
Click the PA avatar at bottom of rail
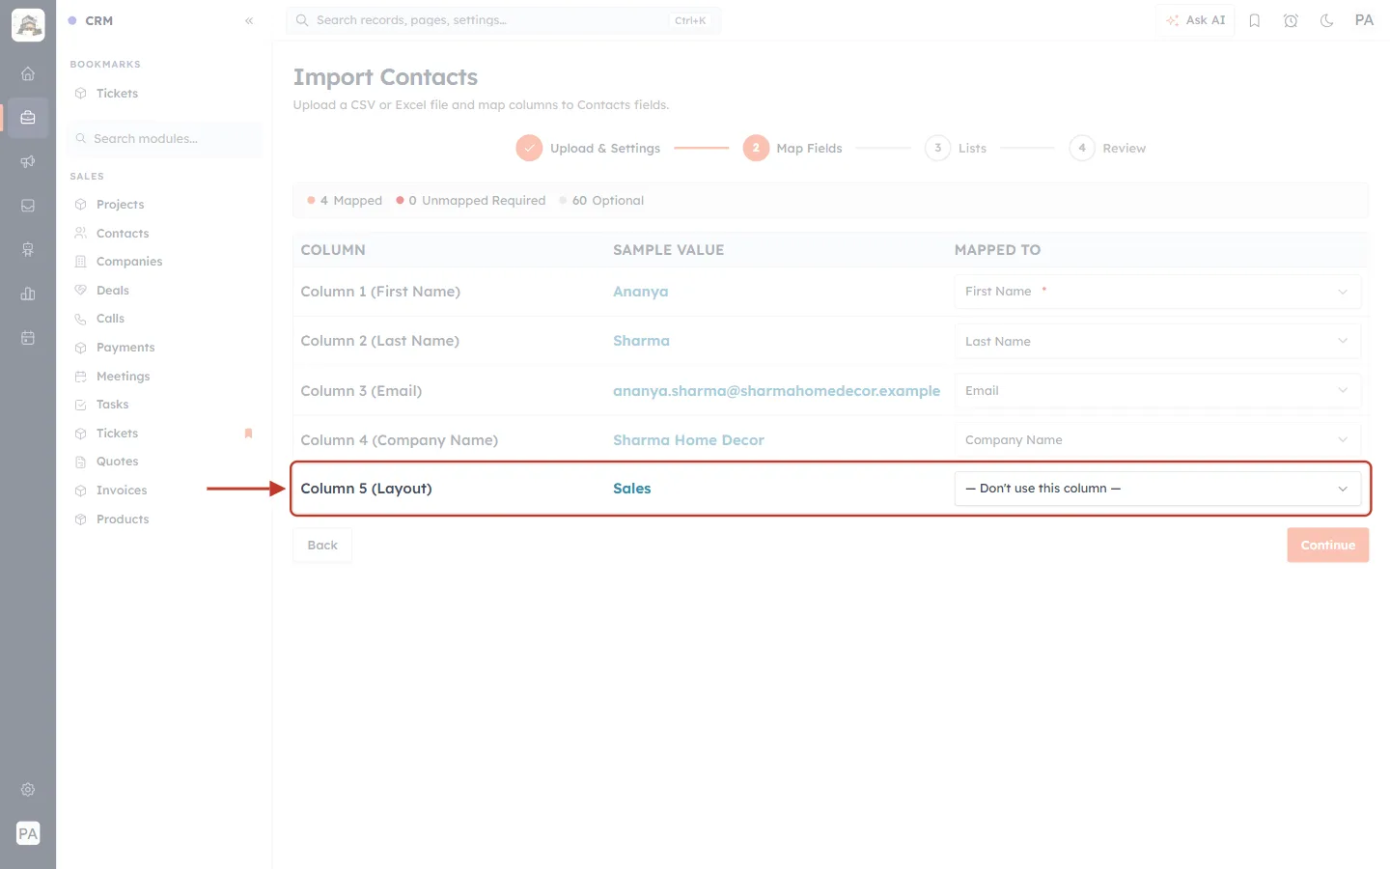point(28,833)
